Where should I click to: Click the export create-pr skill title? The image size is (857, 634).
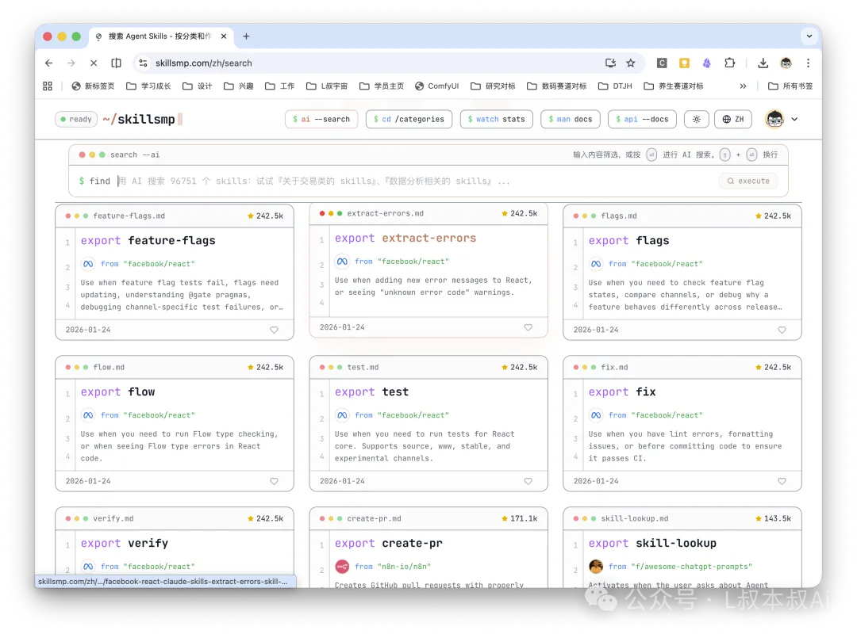pos(389,544)
